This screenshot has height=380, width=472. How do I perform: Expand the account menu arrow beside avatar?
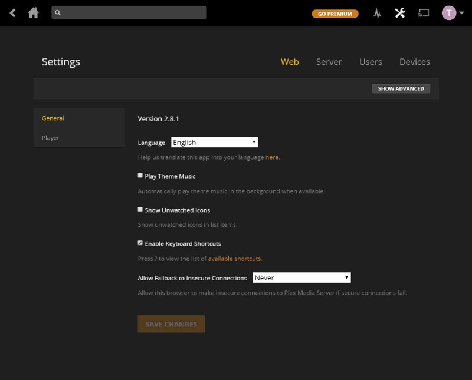[x=461, y=13]
